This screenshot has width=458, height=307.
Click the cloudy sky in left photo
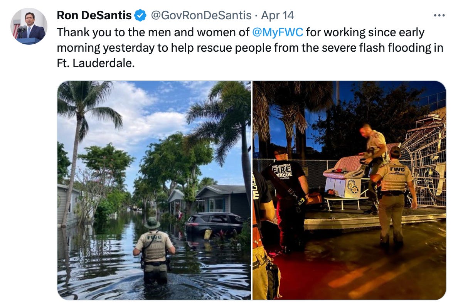[152, 117]
